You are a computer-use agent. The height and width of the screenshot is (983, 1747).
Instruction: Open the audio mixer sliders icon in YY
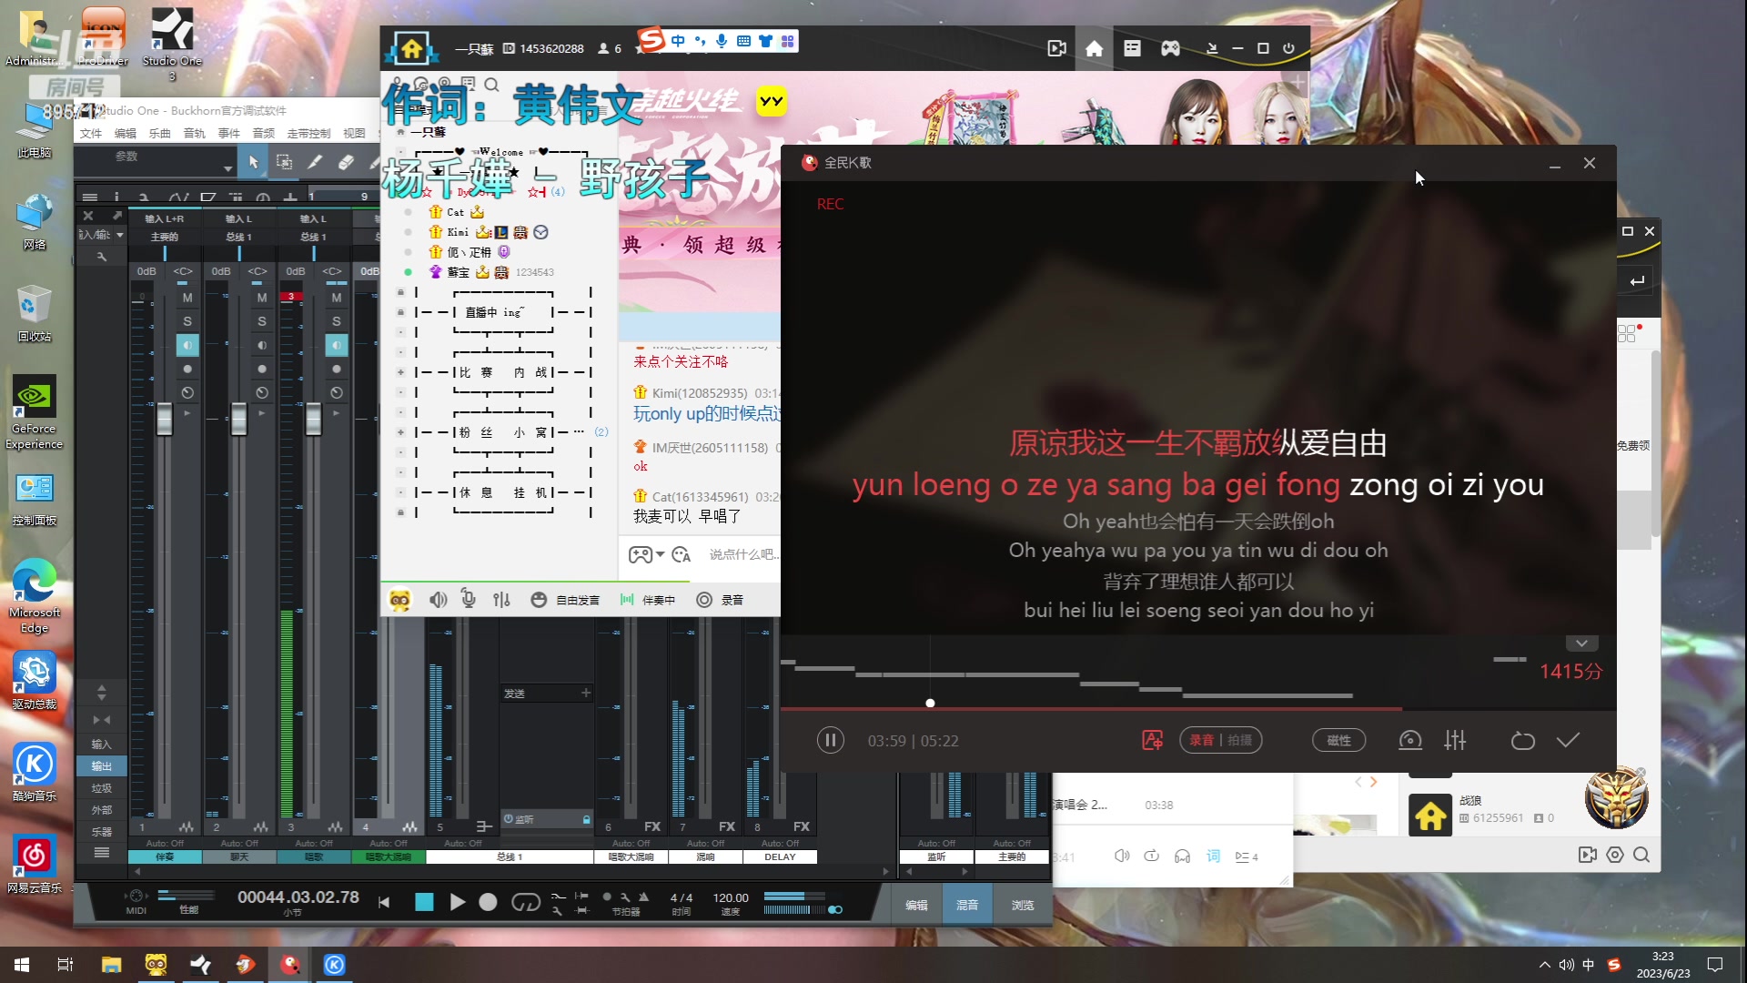tap(501, 599)
